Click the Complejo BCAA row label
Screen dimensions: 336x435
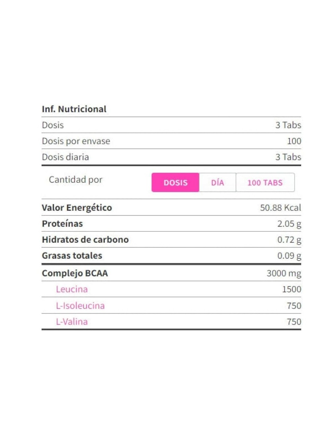[x=75, y=273]
